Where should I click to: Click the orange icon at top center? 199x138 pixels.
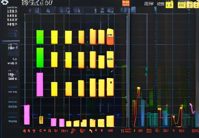126,3
